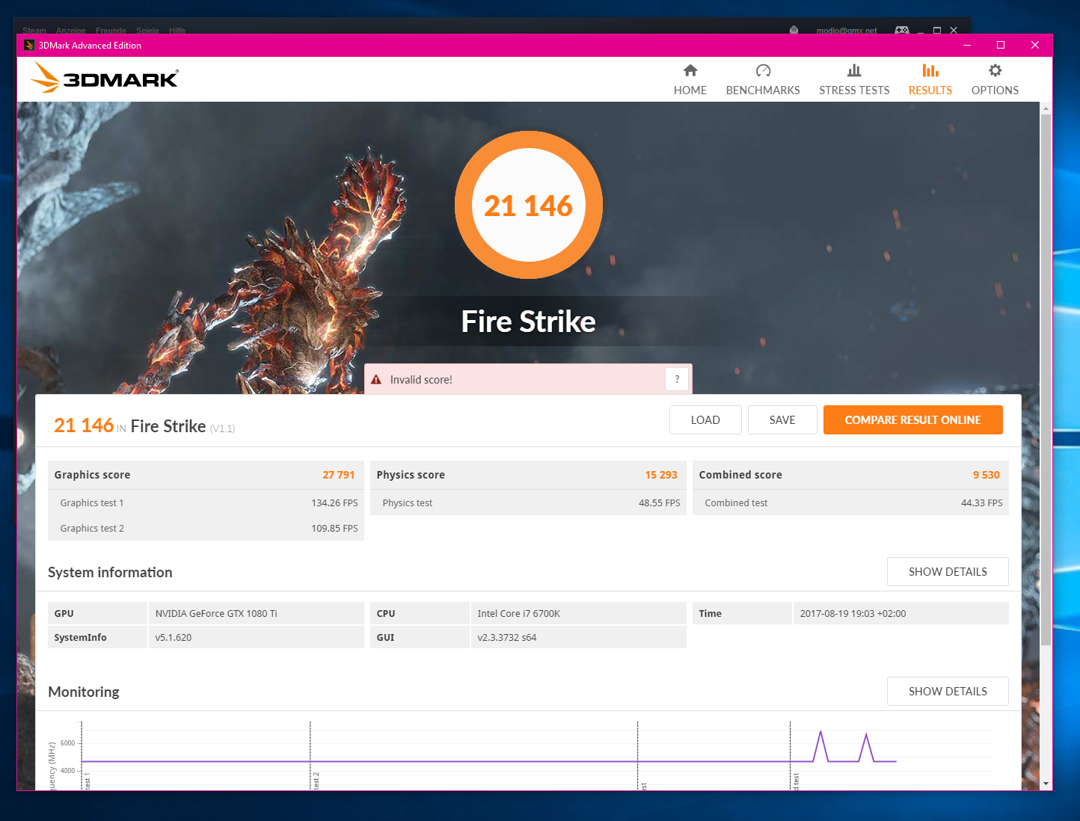Image resolution: width=1080 pixels, height=821 pixels.
Task: Click Physics test value 48.55 FPS
Action: tap(660, 503)
